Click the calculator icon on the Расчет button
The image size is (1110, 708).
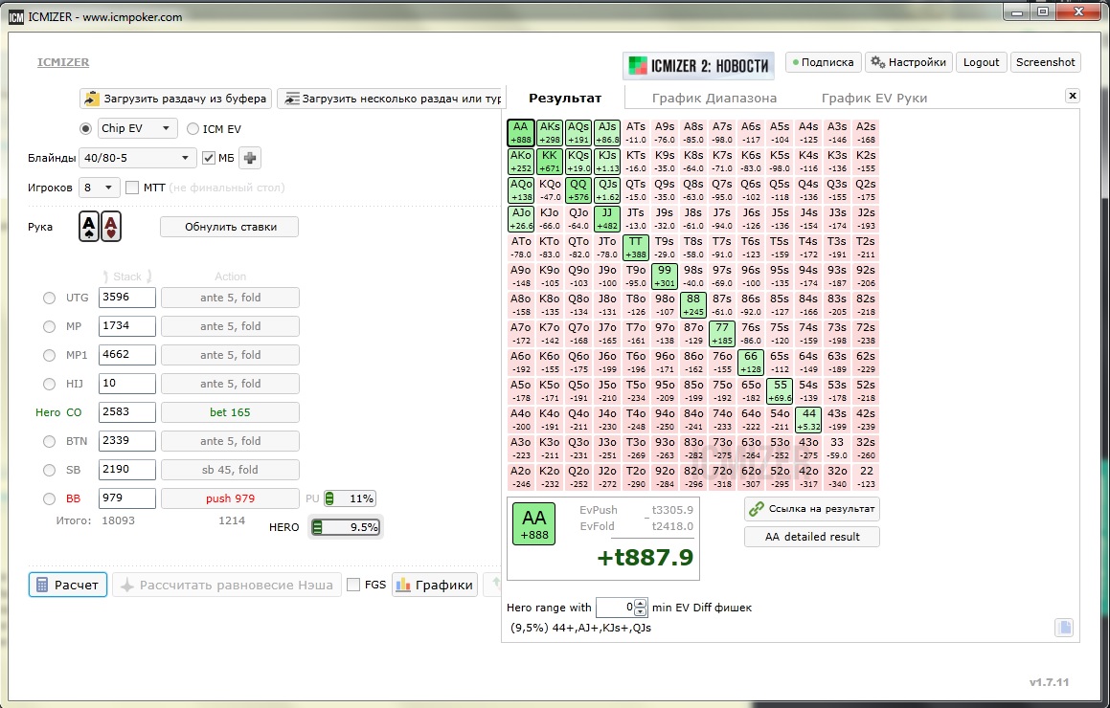click(x=42, y=585)
